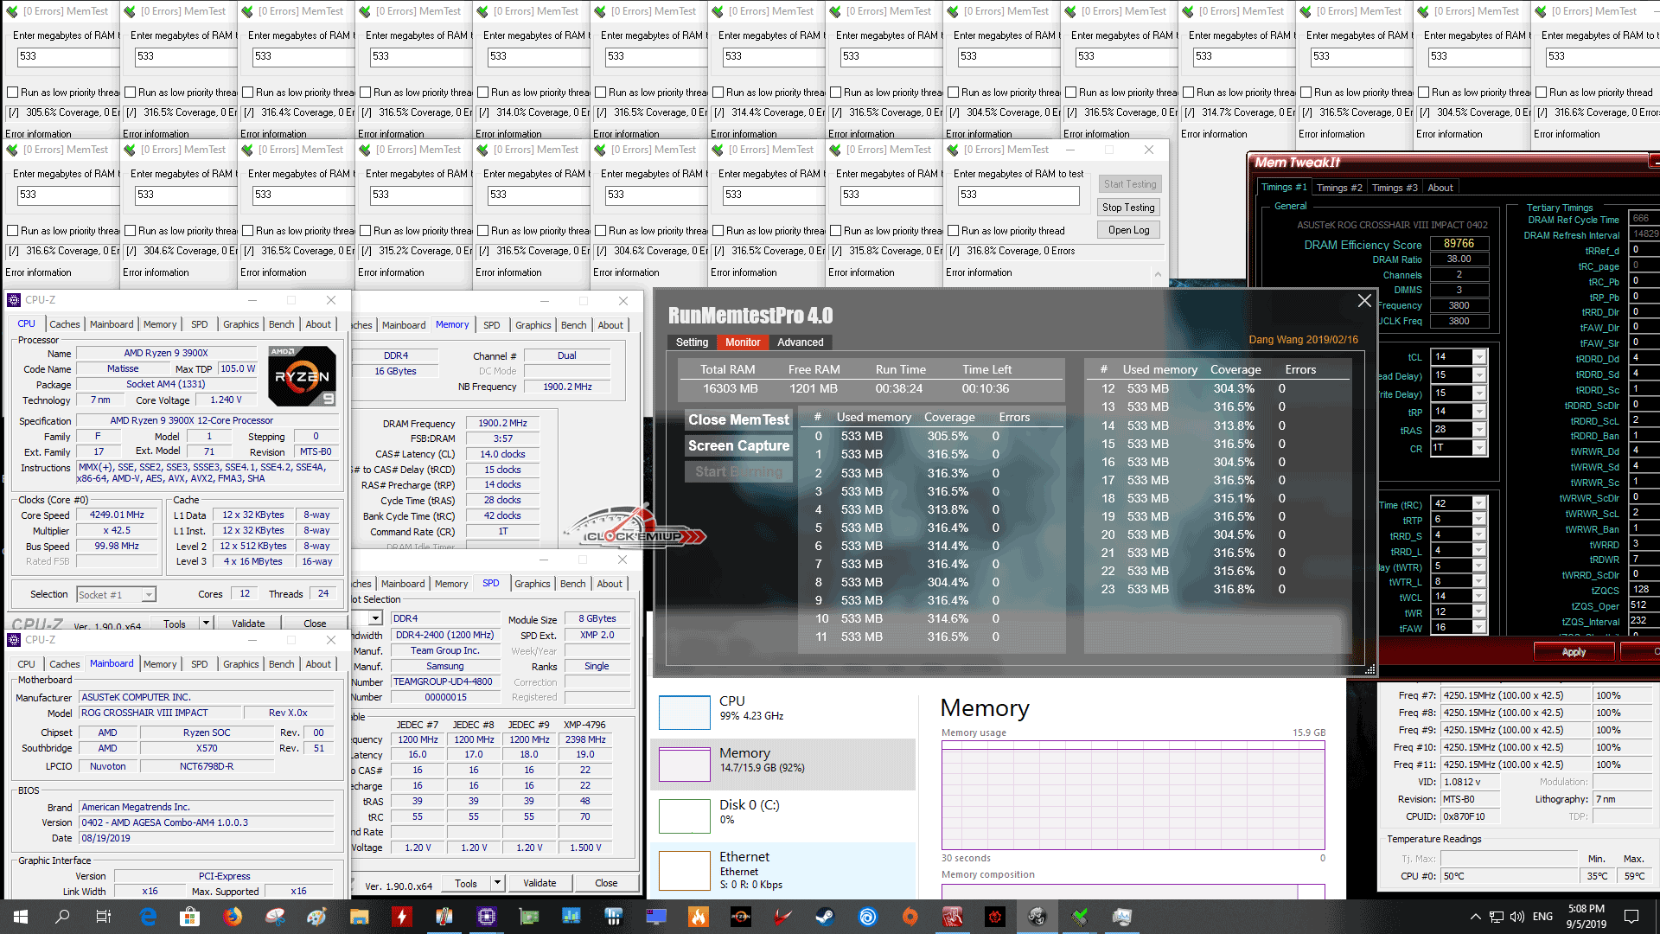
Task: Check low priority in the 314.4% coverage MemTest
Action: pos(718,93)
